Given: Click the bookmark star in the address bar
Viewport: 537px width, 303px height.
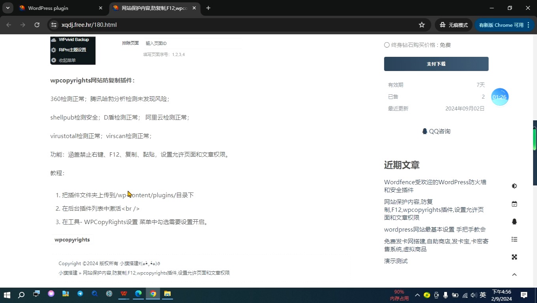Looking at the screenshot, I should pos(421,24).
